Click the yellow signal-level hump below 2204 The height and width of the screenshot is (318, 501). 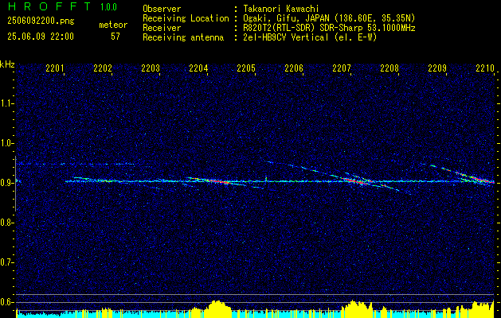point(218,308)
